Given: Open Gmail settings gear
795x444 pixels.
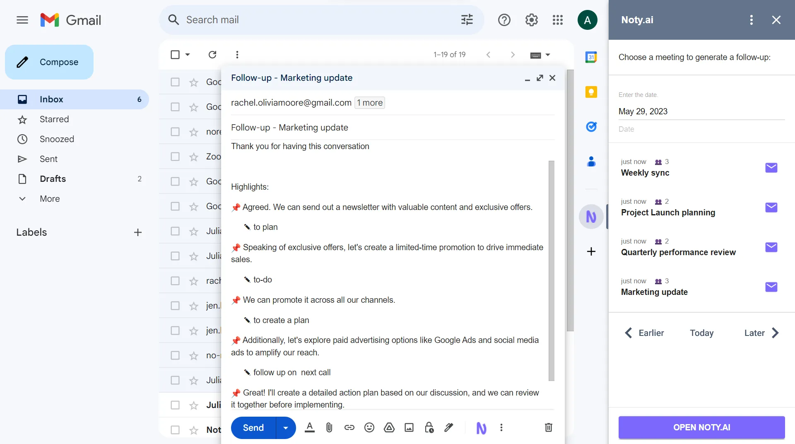Looking at the screenshot, I should (531, 20).
